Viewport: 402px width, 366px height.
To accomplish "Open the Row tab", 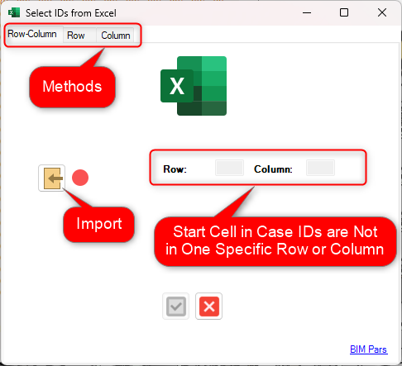I will [x=76, y=36].
